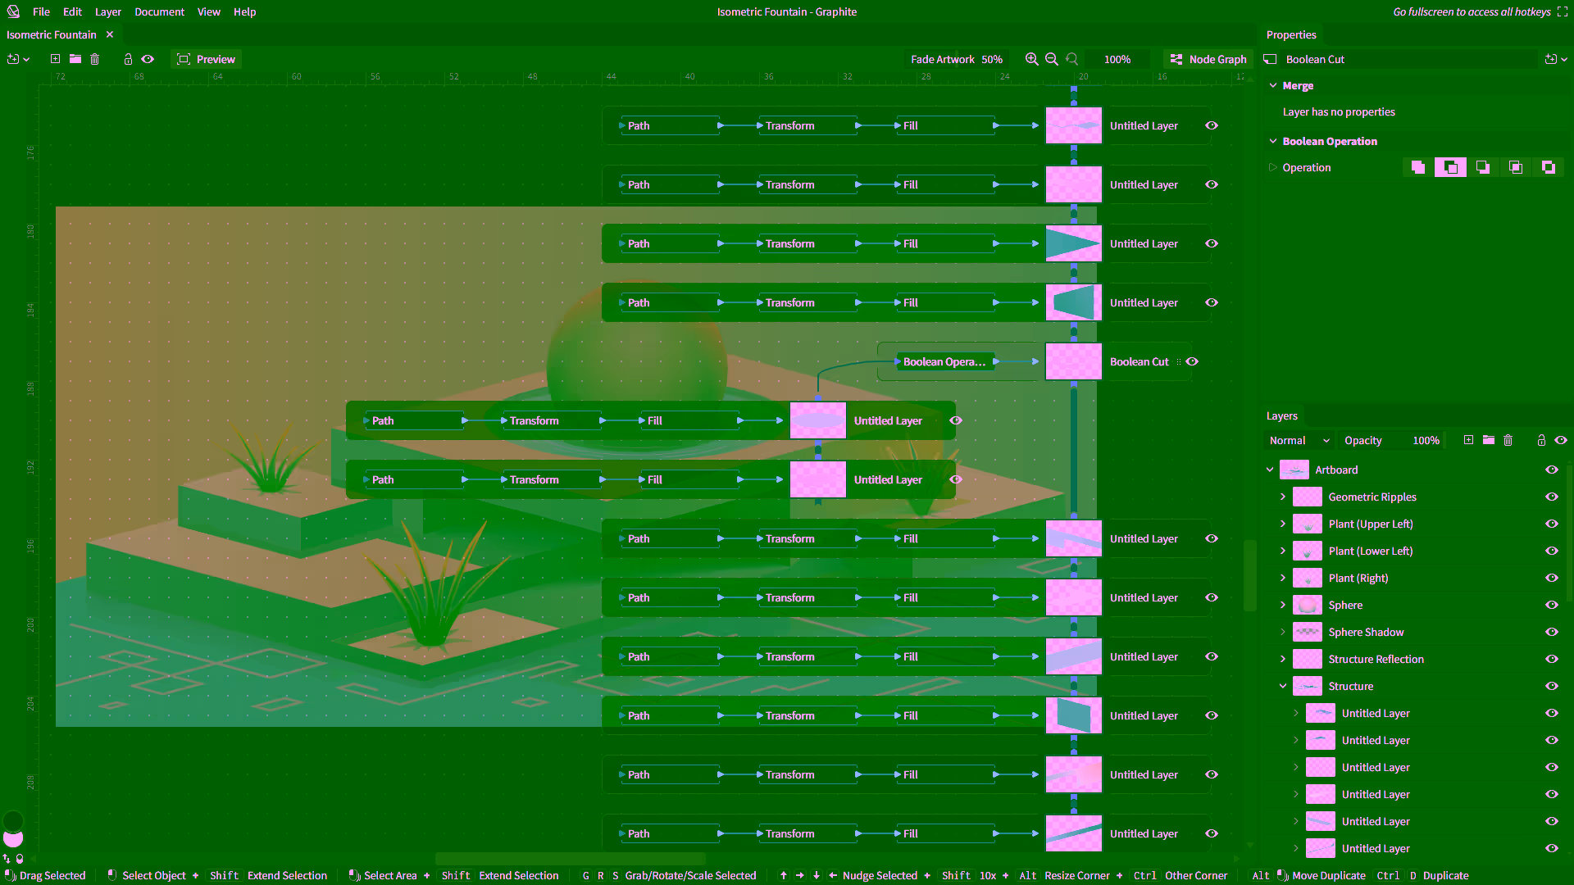The height and width of the screenshot is (885, 1574).
Task: Click the Preview button
Action: pyautogui.click(x=207, y=59)
